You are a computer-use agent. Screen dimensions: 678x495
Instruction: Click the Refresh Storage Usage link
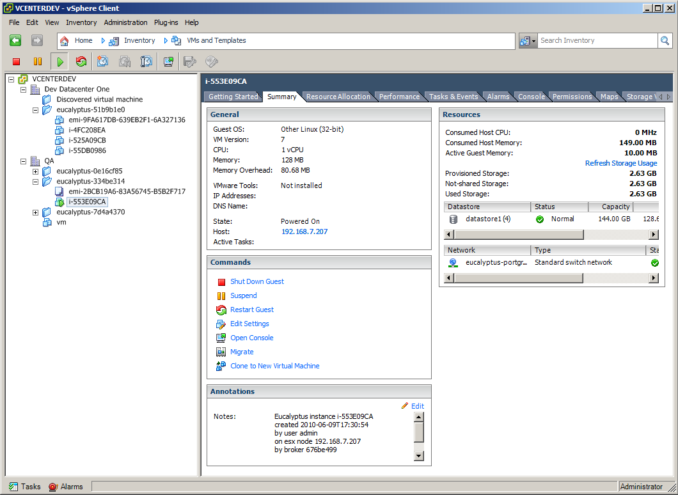pyautogui.click(x=620, y=163)
